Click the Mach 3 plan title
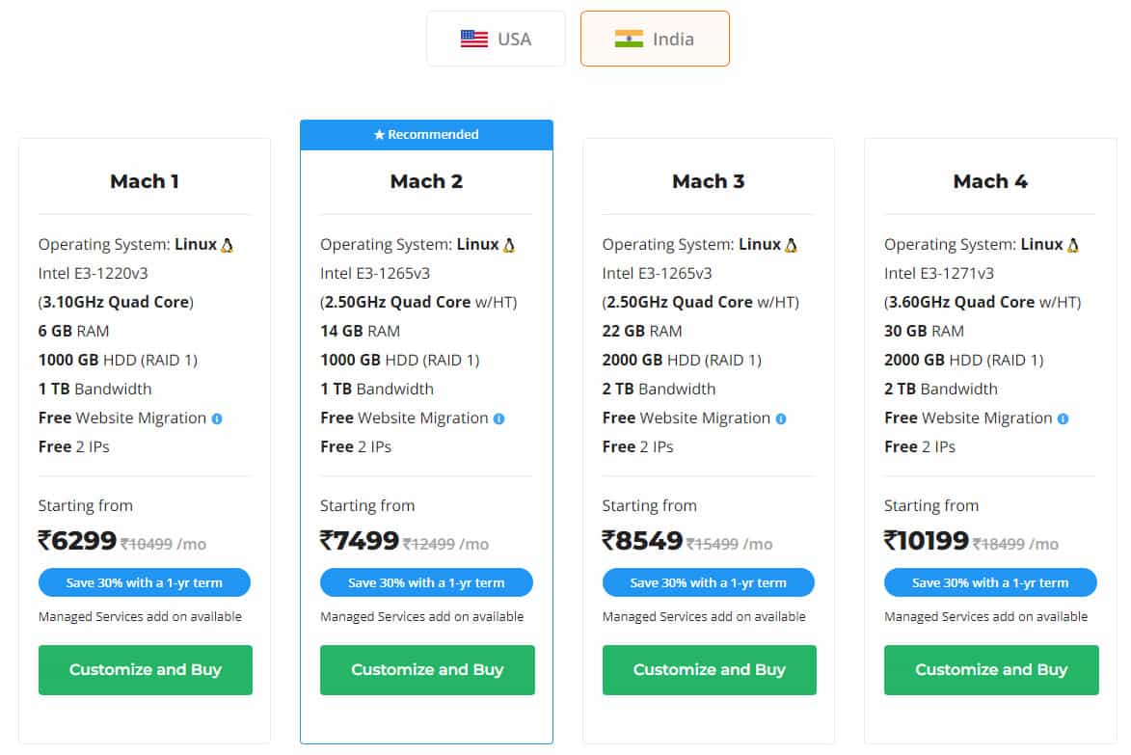The image size is (1131, 755). (709, 181)
